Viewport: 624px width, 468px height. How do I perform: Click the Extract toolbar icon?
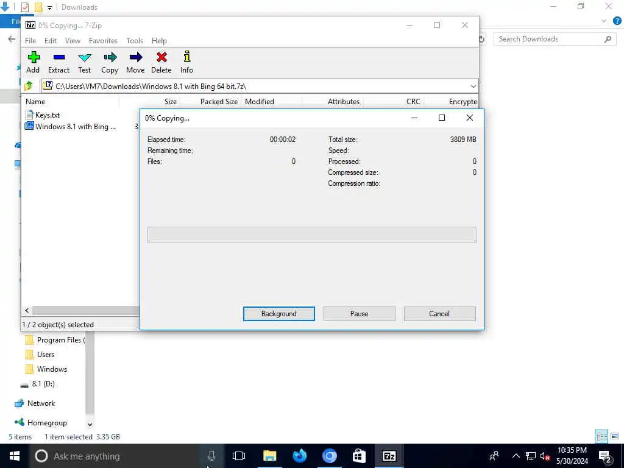[59, 62]
